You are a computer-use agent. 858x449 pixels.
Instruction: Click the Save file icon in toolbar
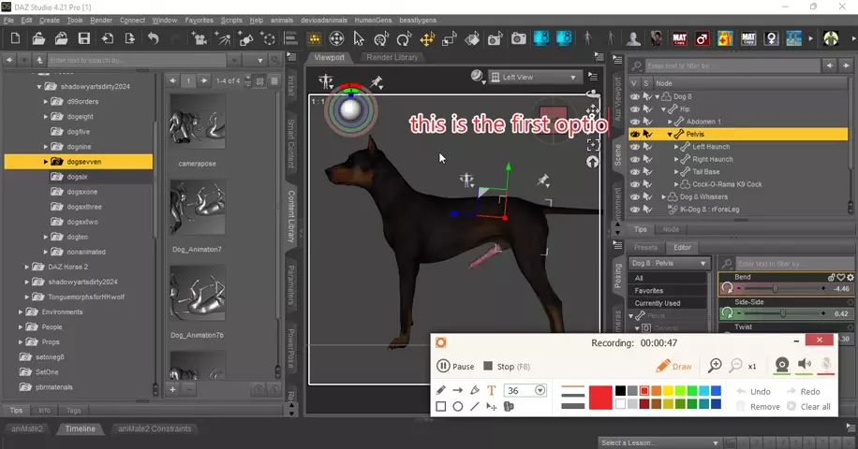click(84, 39)
